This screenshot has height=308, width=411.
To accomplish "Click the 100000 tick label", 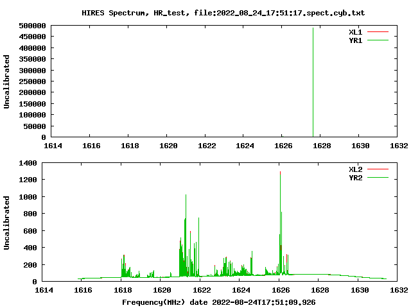I will coord(33,115).
